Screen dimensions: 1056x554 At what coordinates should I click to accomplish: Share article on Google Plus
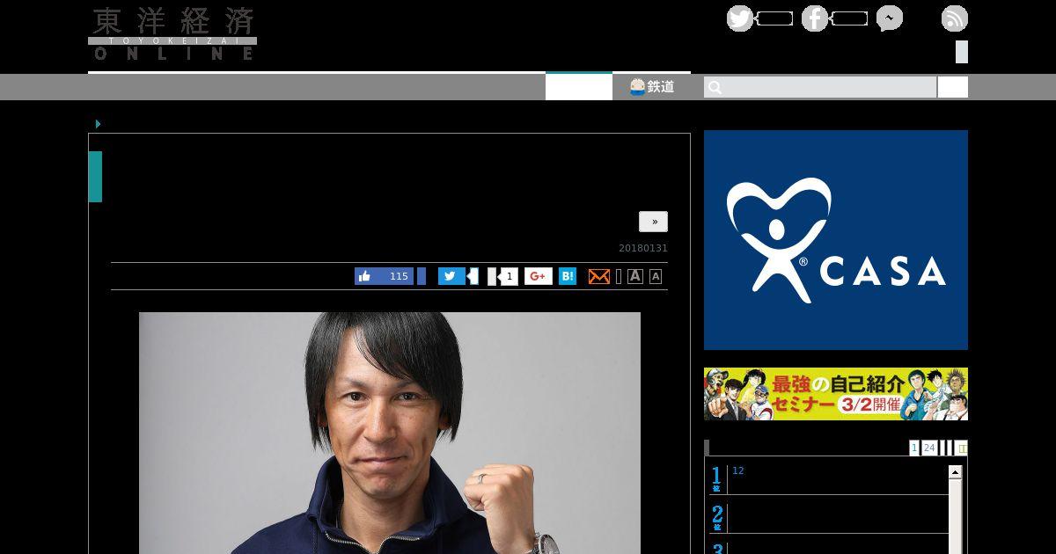pyautogui.click(x=539, y=276)
